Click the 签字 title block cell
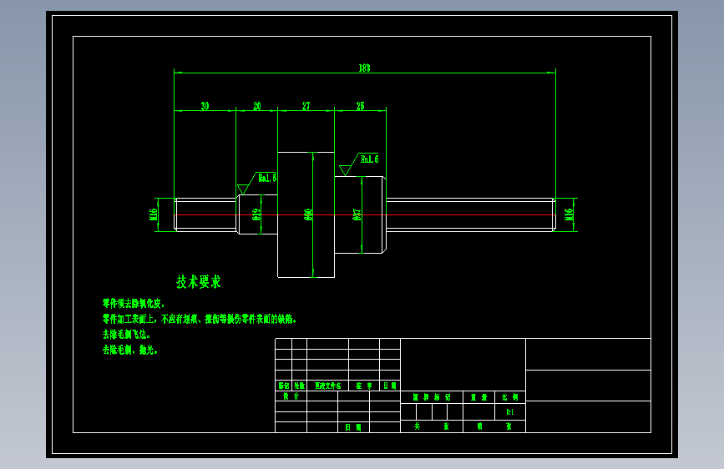Screen dimensions: 724x469 coord(364,386)
